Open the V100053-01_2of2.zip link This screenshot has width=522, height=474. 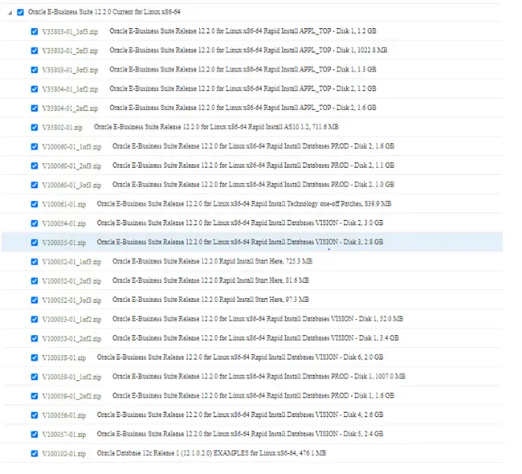(71, 339)
